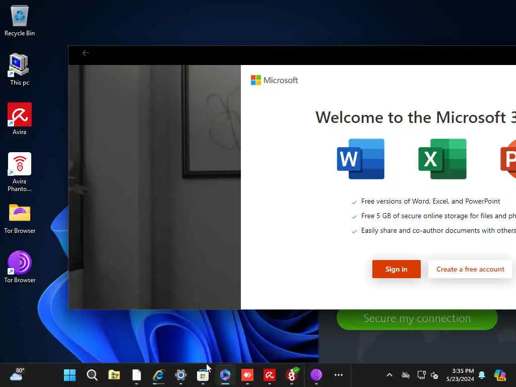Open File Explorer from the taskbar
This screenshot has height=387, width=516.
[114, 375]
